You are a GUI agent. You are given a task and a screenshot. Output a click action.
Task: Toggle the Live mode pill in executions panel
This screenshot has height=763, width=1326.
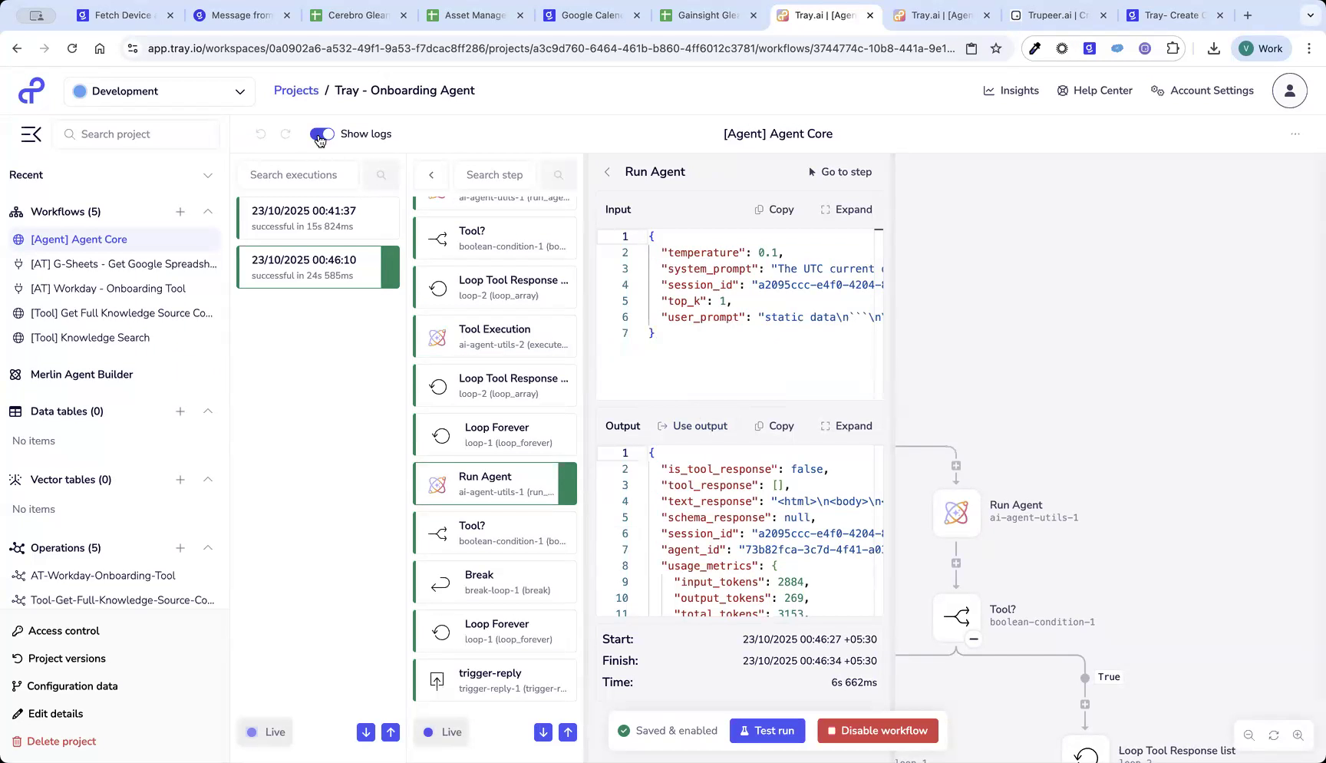(264, 732)
